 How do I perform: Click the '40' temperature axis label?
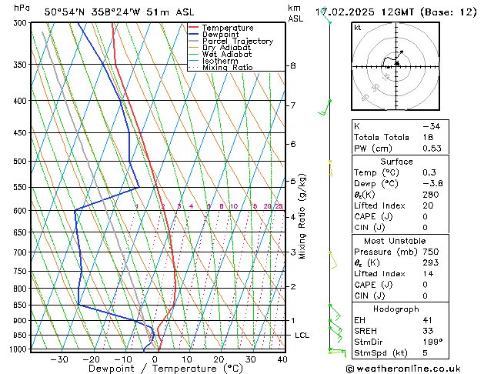pyautogui.click(x=282, y=359)
